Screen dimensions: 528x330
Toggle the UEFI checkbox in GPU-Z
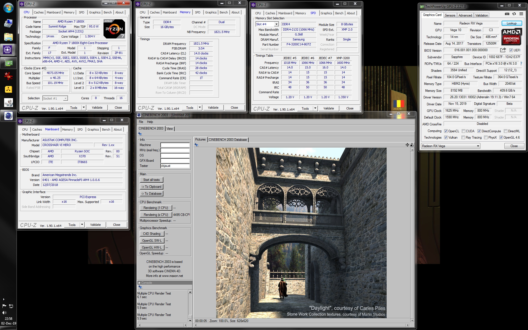pyautogui.click(x=511, y=50)
